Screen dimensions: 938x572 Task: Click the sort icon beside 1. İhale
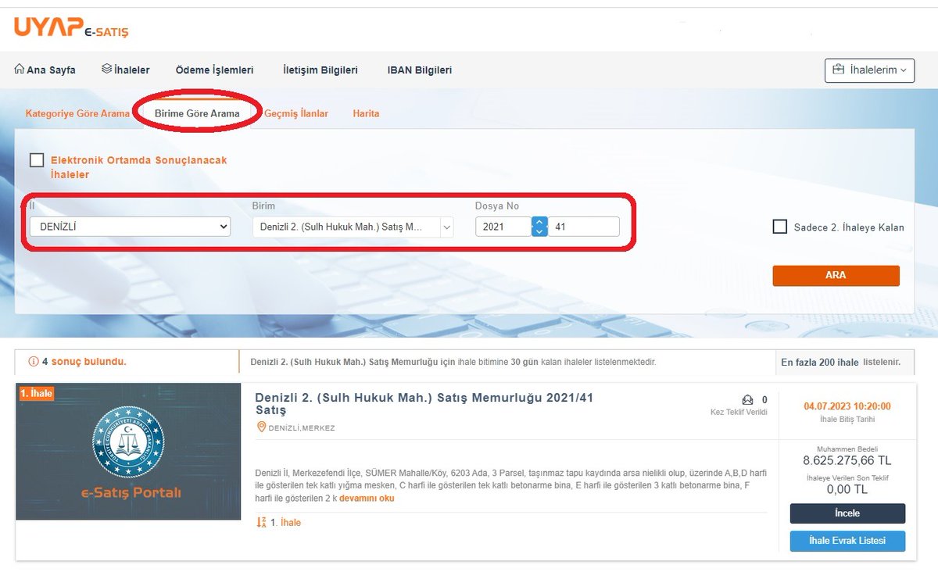click(261, 522)
